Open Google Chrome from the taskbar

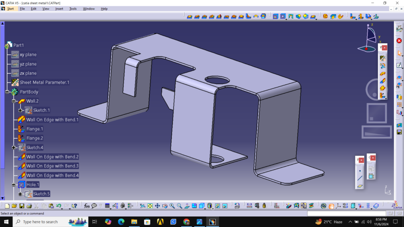click(187, 222)
